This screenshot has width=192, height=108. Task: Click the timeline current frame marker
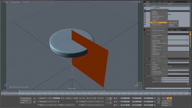19,91
